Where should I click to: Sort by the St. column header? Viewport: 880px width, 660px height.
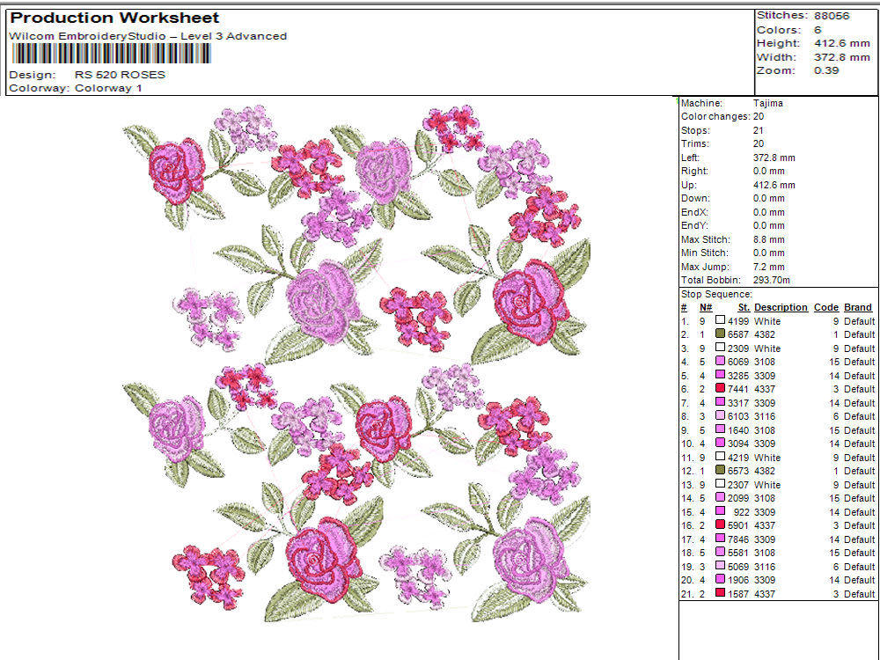tap(742, 307)
